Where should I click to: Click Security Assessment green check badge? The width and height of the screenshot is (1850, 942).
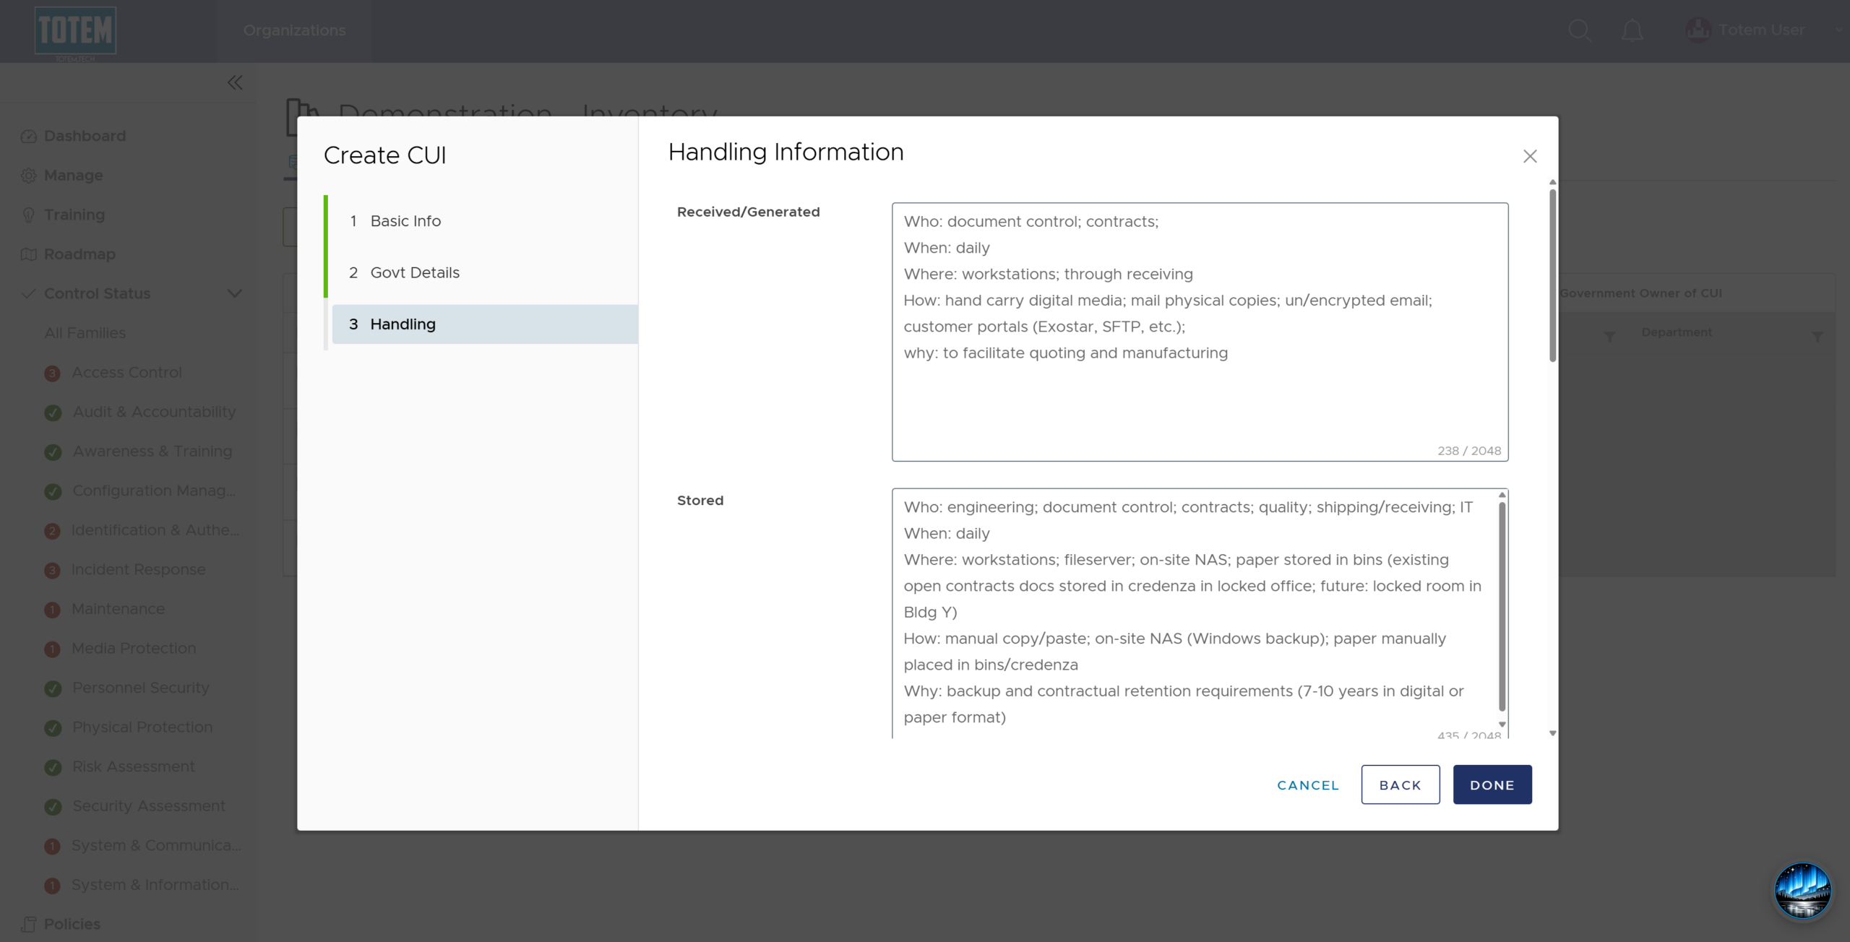pyautogui.click(x=53, y=806)
